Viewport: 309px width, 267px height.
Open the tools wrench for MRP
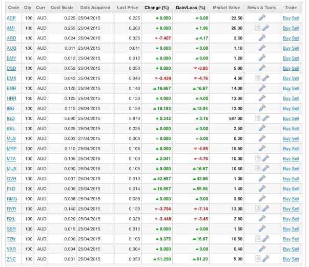tap(262, 149)
